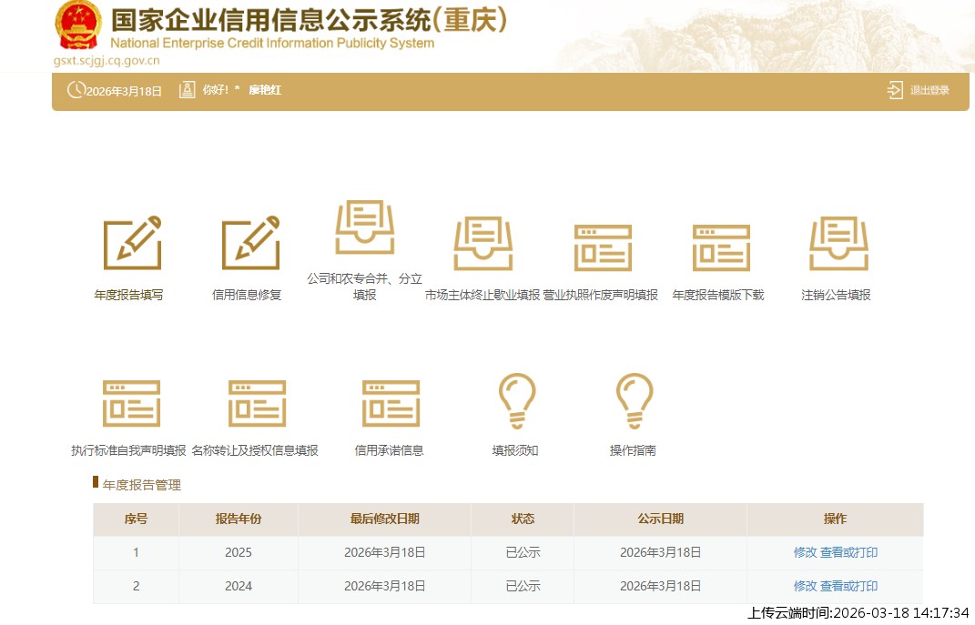The width and height of the screenshot is (975, 625).
Task: Select the 市场主体终止歇业填报 icon
Action: (x=482, y=244)
